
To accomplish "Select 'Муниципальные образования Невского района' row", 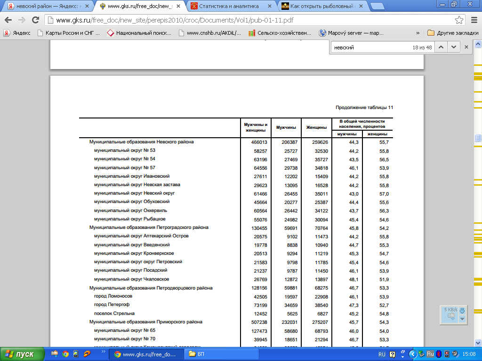I will click(141, 142).
